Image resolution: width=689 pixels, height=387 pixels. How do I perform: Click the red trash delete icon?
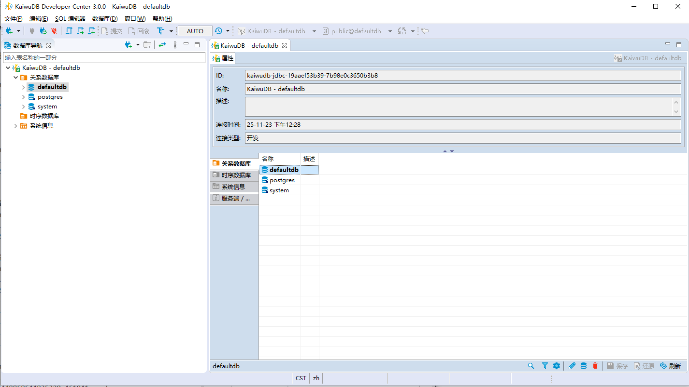pos(595,366)
